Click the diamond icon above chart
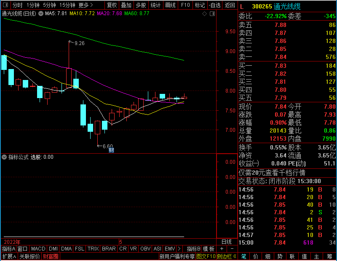This screenshot has height=261, width=337. [x=204, y=14]
